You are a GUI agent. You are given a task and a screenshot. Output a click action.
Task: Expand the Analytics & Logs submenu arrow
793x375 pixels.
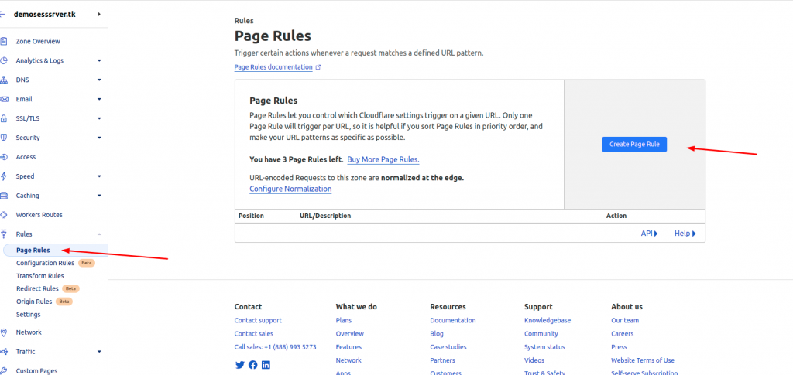click(99, 60)
